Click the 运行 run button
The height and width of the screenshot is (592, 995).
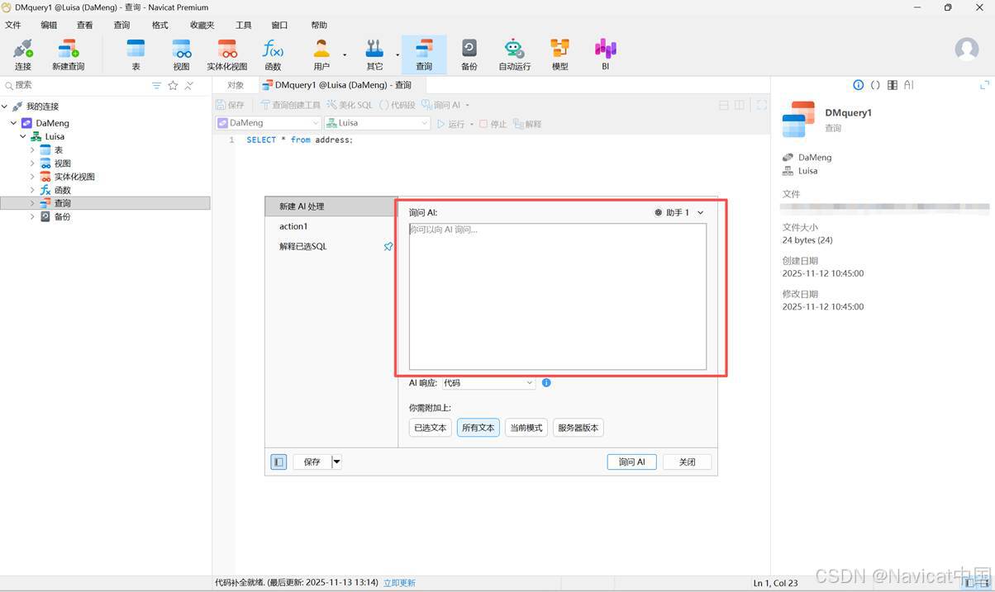(451, 124)
